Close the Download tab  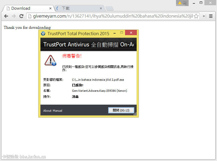coord(50,8)
